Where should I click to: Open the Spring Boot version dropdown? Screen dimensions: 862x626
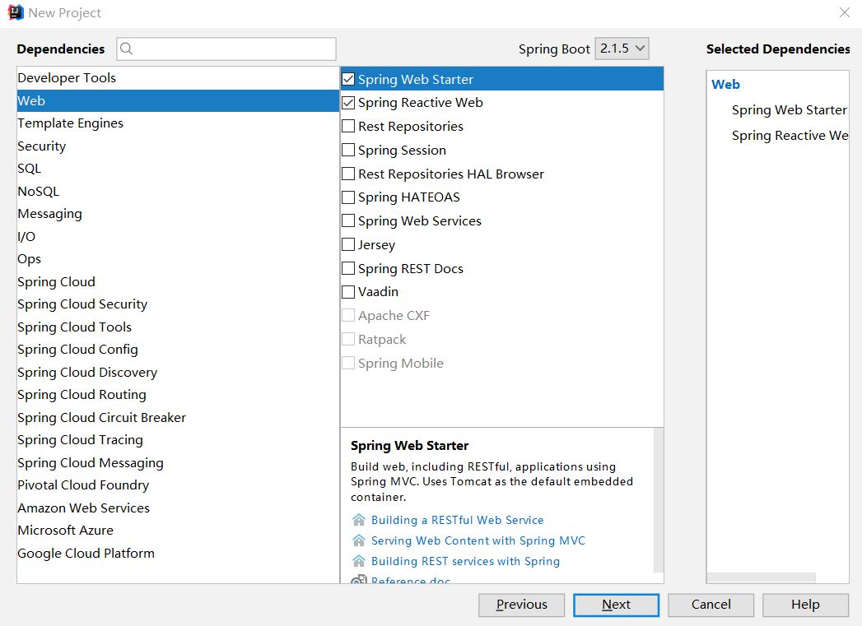(x=622, y=49)
